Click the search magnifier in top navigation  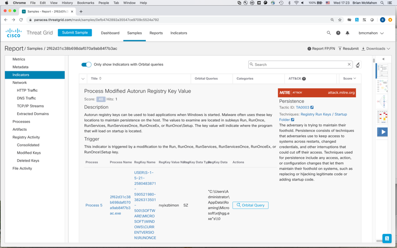[x=329, y=33]
